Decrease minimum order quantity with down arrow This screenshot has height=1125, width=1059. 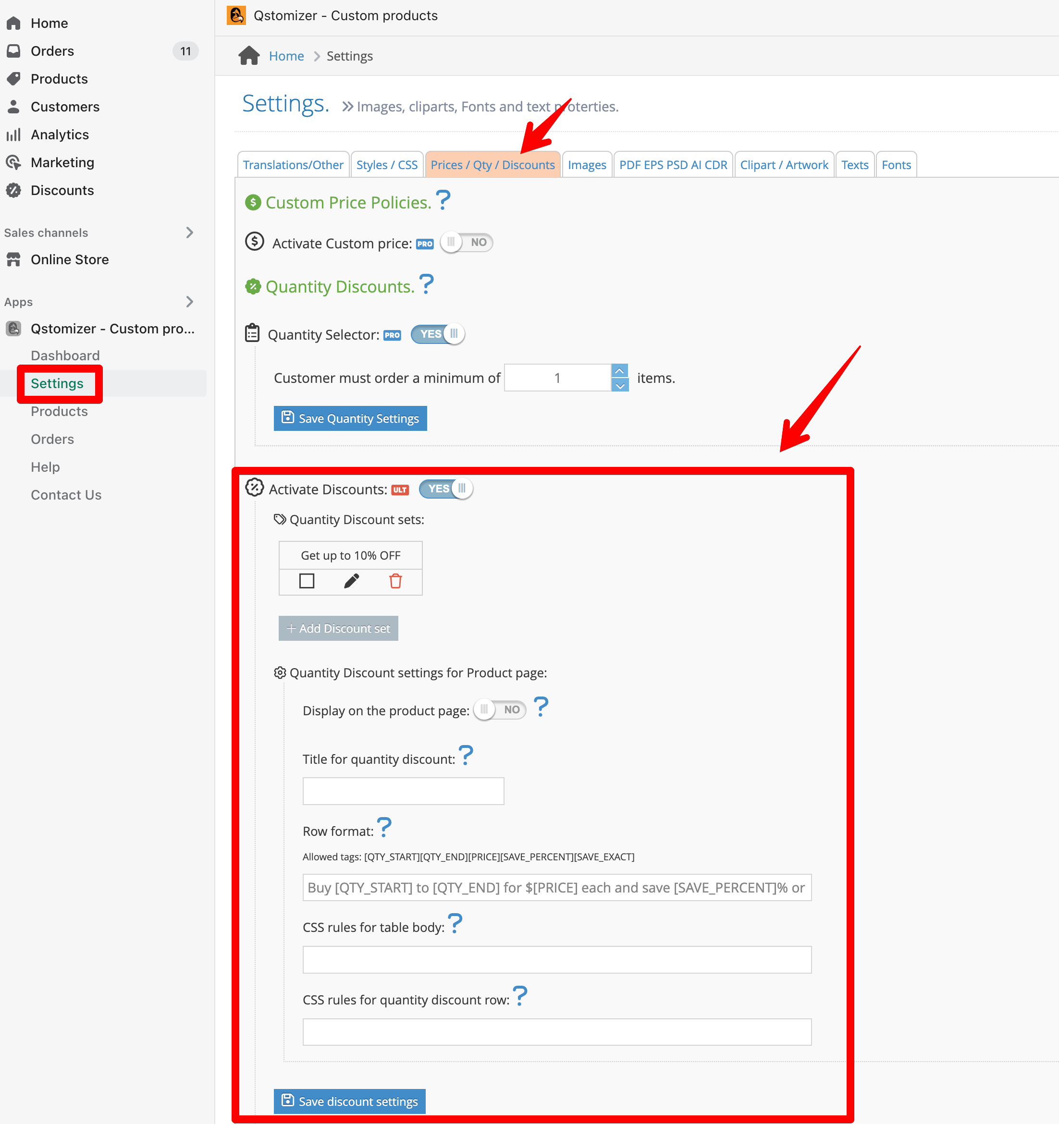tap(620, 385)
